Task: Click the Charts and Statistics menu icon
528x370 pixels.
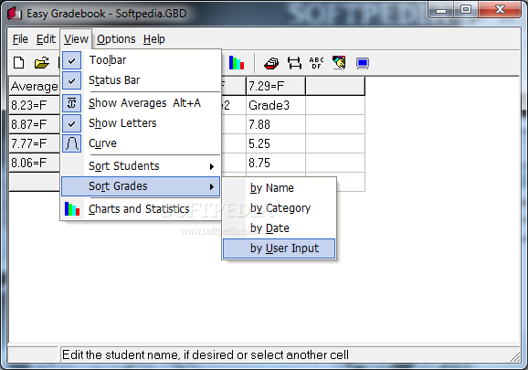Action: [x=72, y=209]
